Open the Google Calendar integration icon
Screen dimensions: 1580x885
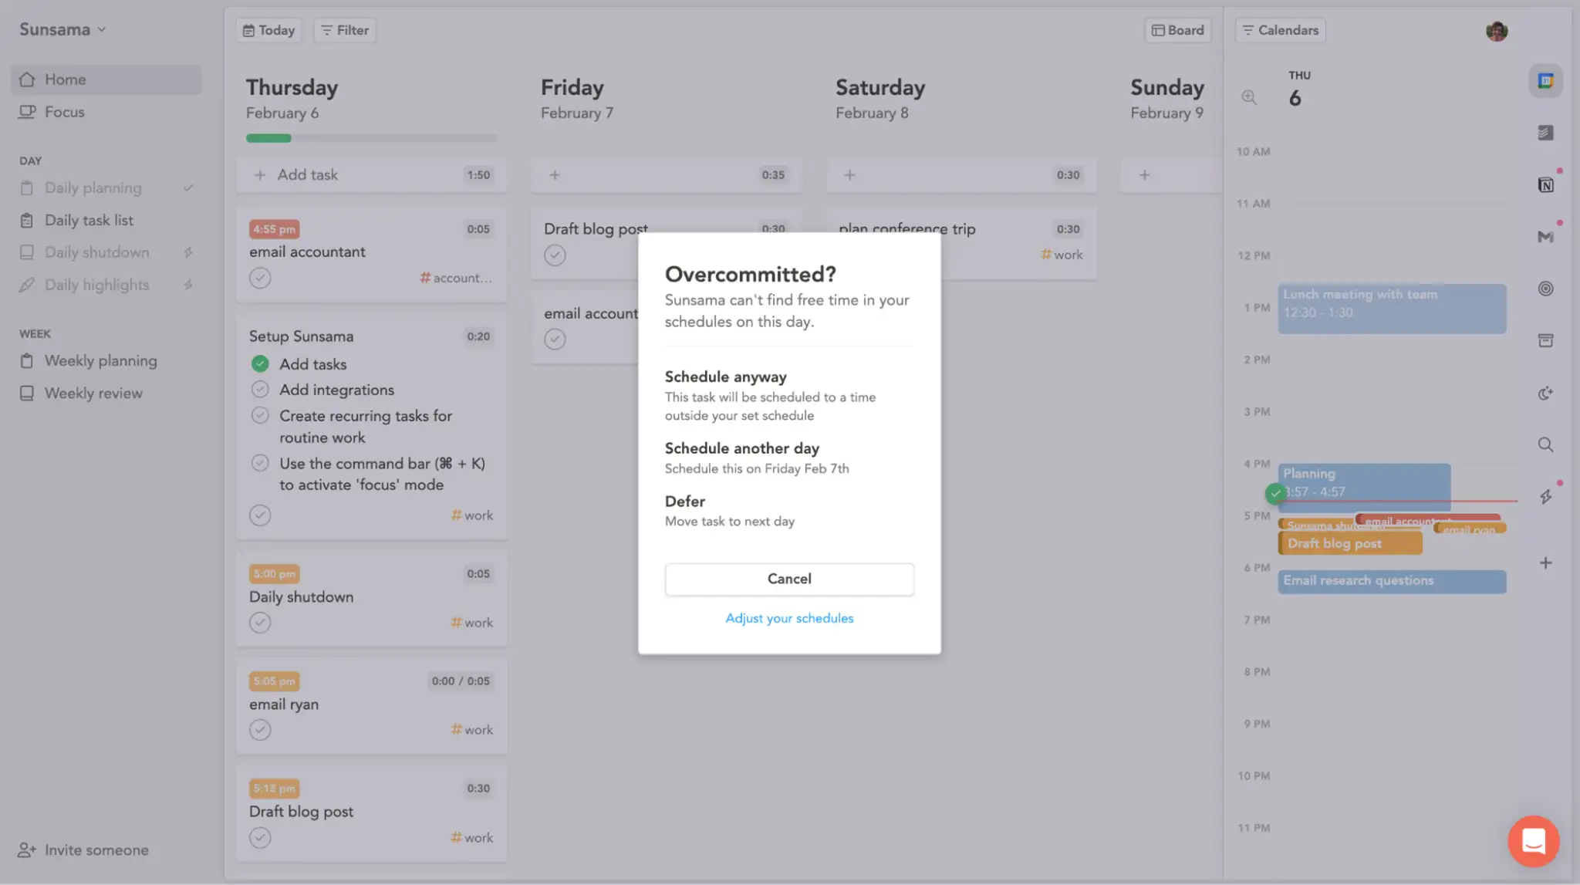(x=1545, y=81)
